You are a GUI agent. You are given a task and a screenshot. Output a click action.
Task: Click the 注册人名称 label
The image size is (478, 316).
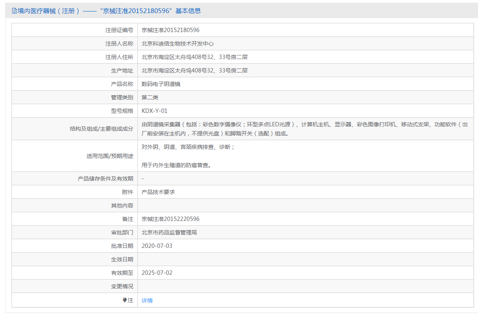119,44
